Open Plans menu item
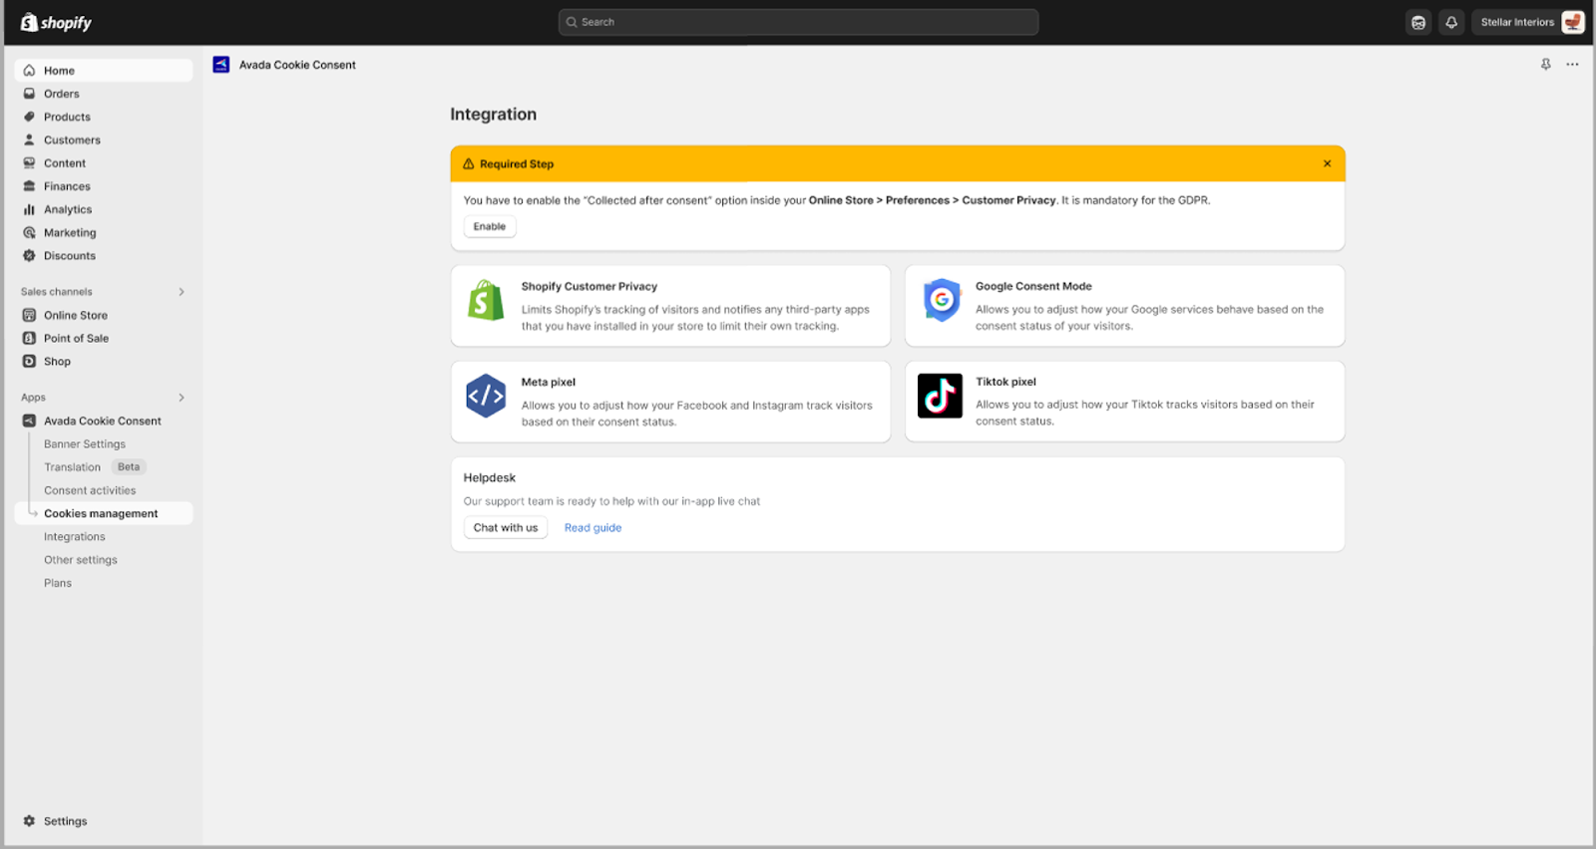Image resolution: width=1596 pixels, height=849 pixels. (x=58, y=583)
